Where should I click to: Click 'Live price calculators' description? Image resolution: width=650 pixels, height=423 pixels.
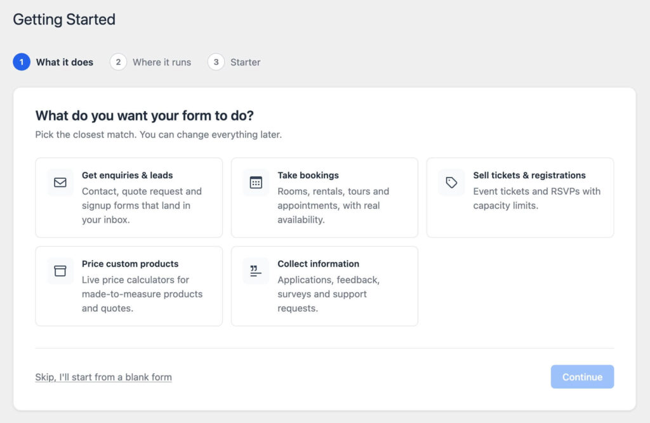(x=142, y=294)
